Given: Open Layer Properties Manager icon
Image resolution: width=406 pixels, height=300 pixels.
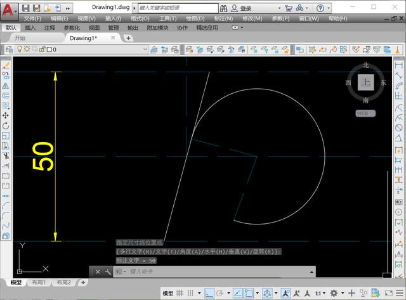Looking at the screenshot, I should (x=10, y=49).
